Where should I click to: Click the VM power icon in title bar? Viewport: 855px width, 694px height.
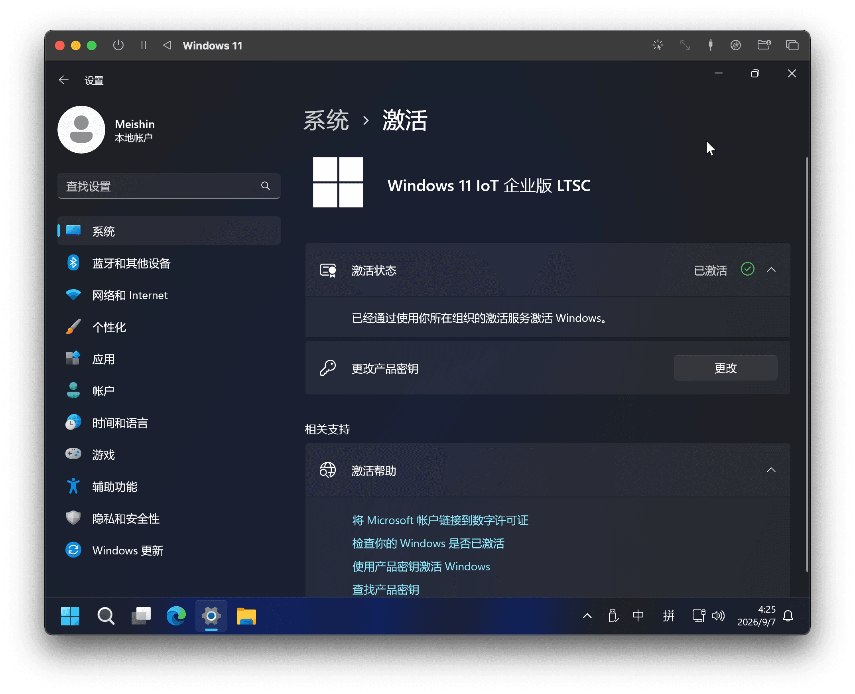point(118,45)
